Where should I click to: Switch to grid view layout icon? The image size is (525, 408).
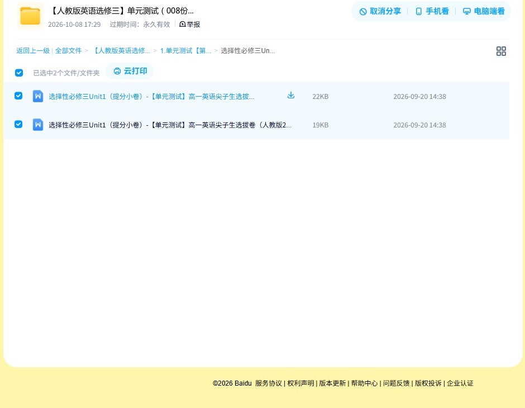coord(501,51)
